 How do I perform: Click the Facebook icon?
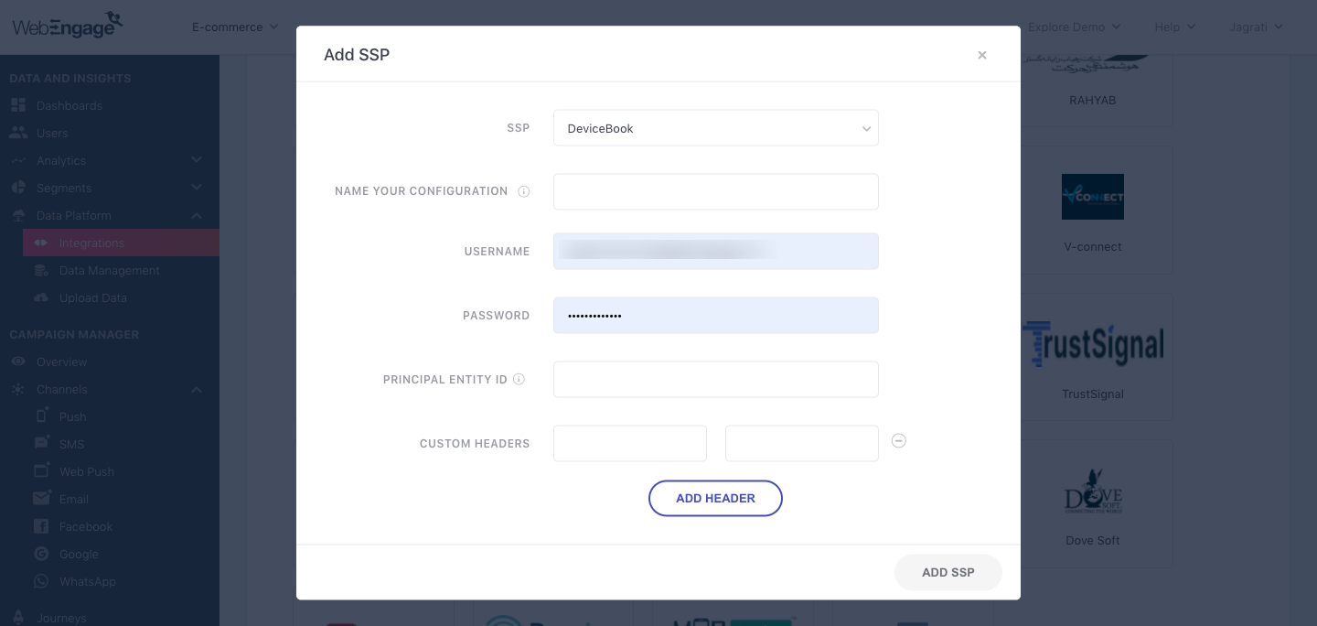coord(41,526)
